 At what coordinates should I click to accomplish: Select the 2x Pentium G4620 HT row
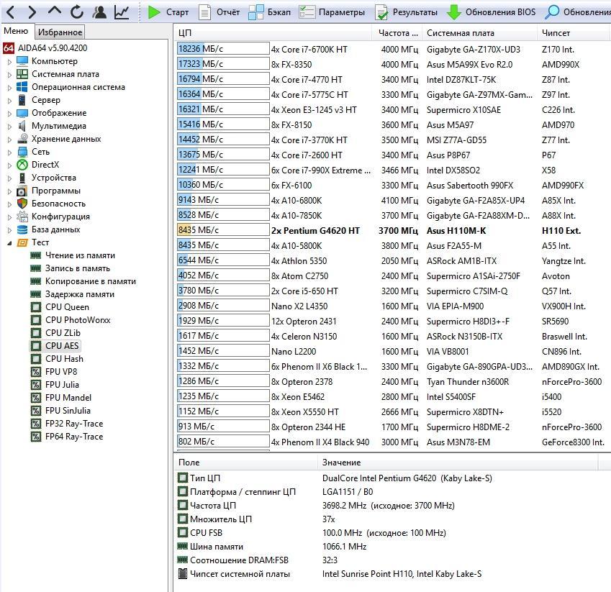392,231
